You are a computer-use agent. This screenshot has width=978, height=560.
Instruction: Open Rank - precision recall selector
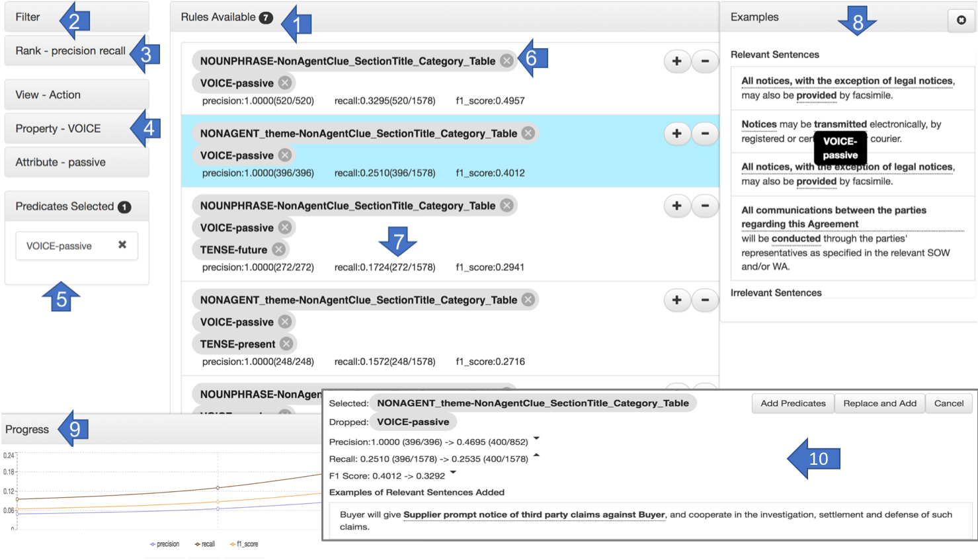pos(71,51)
